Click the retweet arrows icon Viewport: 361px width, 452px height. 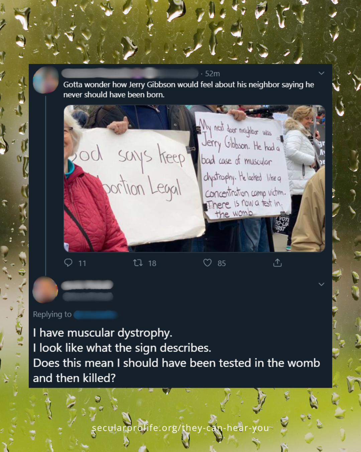[x=138, y=263]
